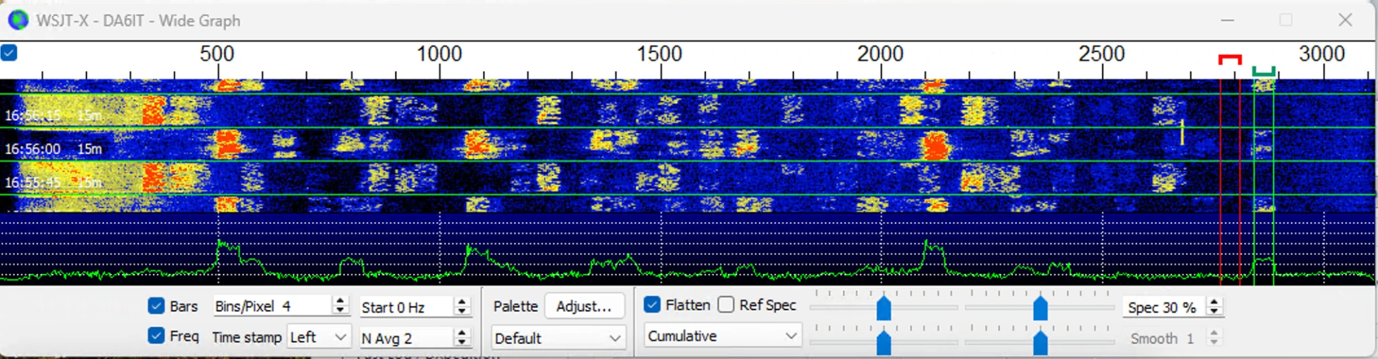This screenshot has width=1378, height=359.
Task: Open the Cumulative spectrum mode dropdown
Action: (723, 336)
